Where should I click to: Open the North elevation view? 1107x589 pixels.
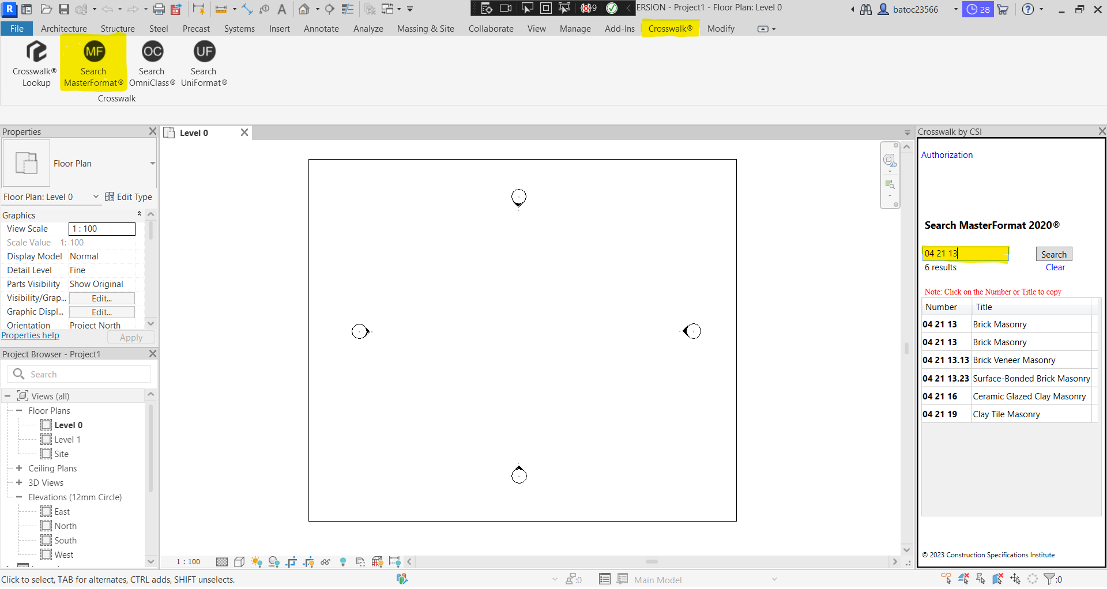[x=65, y=526]
